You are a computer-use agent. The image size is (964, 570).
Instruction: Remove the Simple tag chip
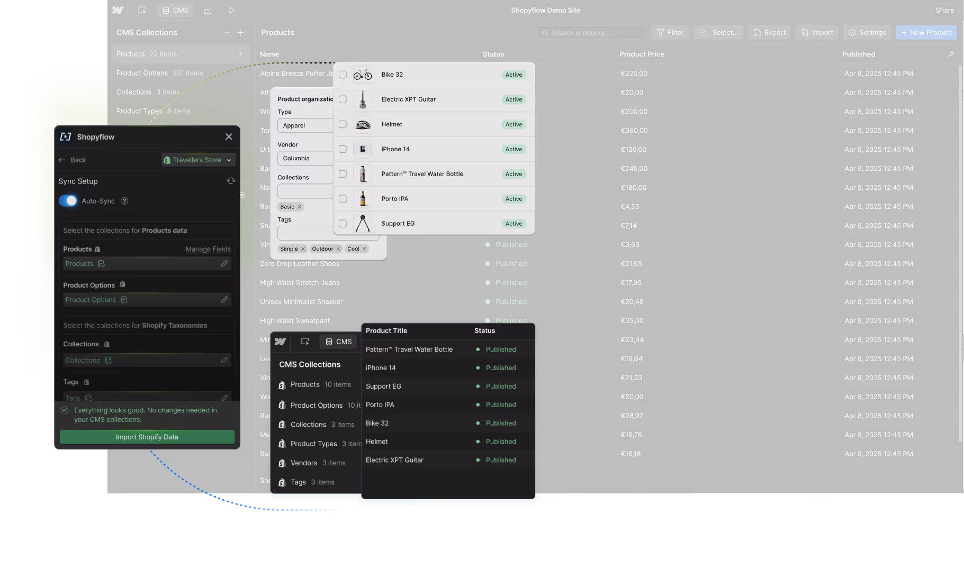pyautogui.click(x=303, y=249)
